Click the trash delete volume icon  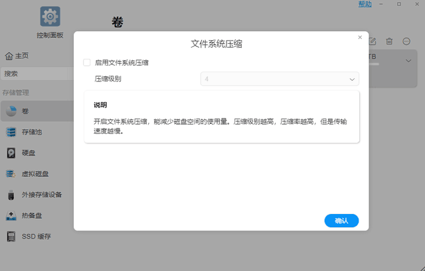(x=389, y=41)
